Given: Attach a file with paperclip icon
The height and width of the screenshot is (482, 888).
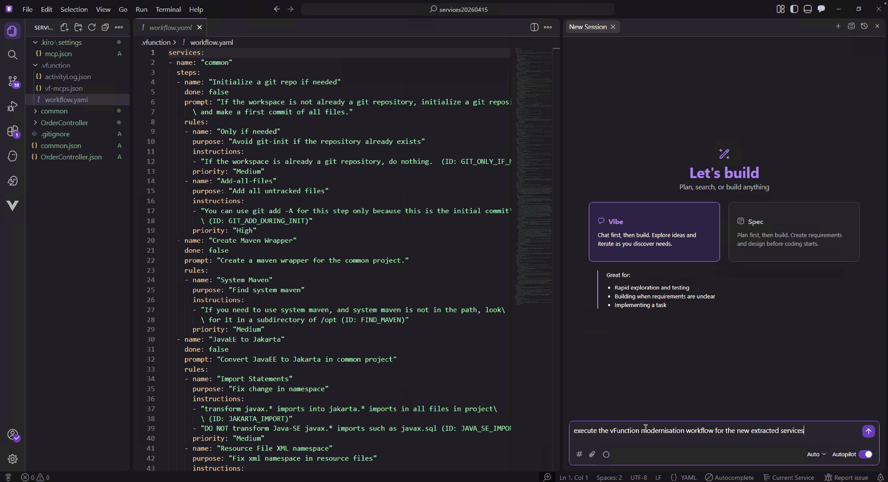Looking at the screenshot, I should [x=592, y=454].
